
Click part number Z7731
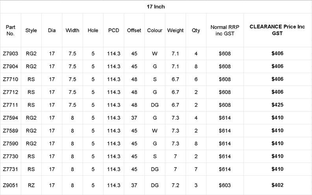pyautogui.click(x=11, y=169)
